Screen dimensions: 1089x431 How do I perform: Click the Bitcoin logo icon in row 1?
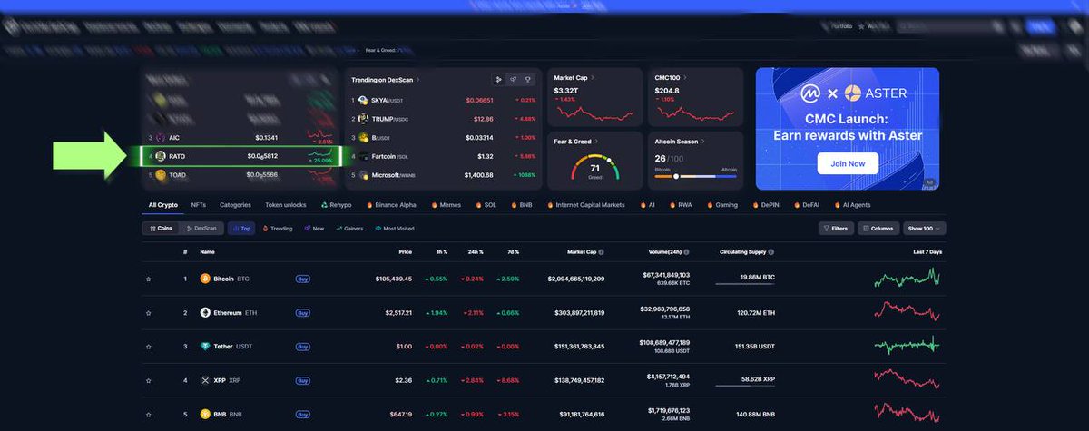pos(205,279)
